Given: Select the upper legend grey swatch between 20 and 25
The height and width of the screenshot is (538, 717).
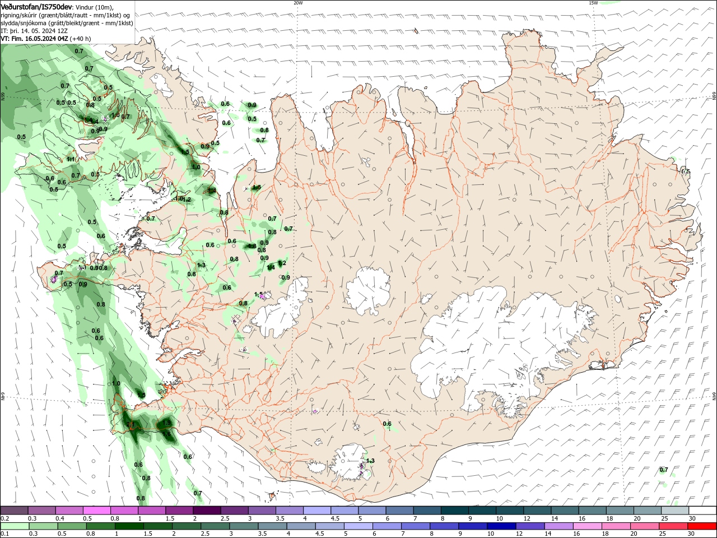Looking at the screenshot, I should pyautogui.click(x=648, y=511).
